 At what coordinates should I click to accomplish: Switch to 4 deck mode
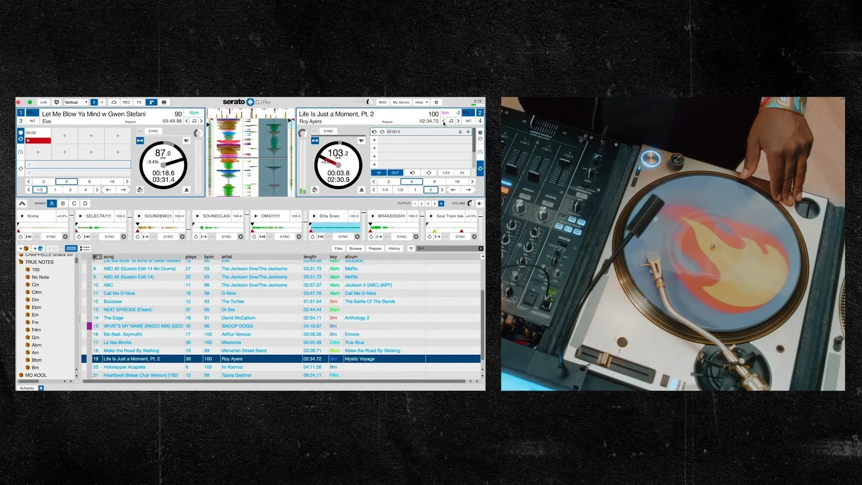[x=102, y=102]
